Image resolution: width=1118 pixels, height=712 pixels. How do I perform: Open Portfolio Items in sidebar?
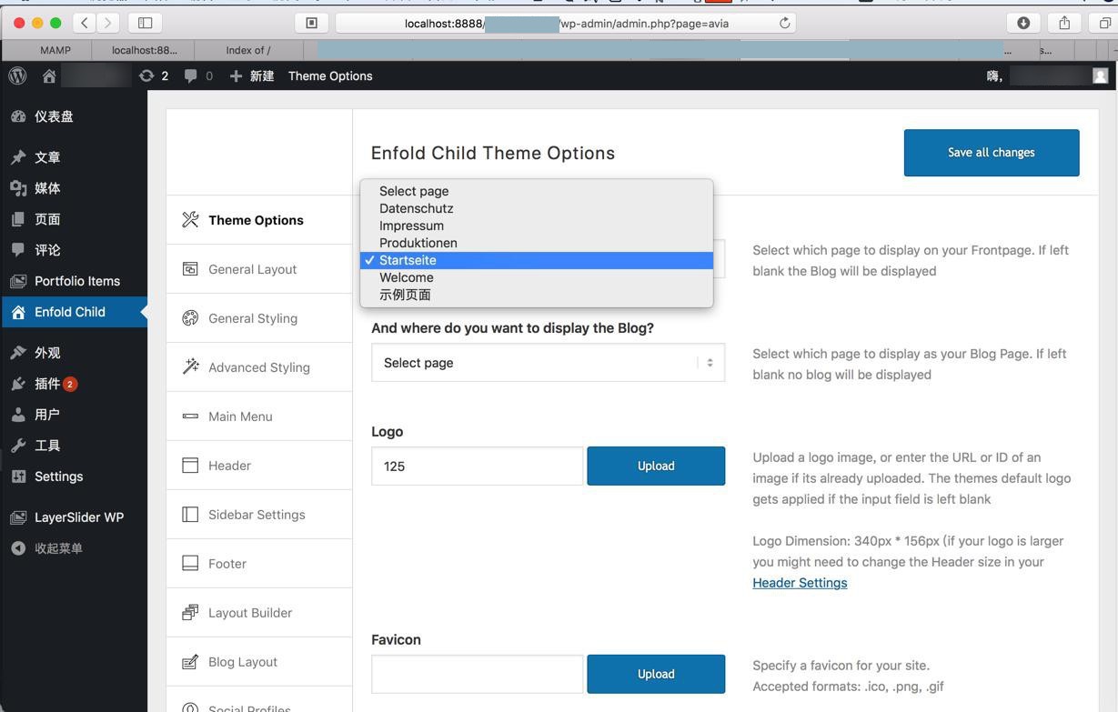74,281
